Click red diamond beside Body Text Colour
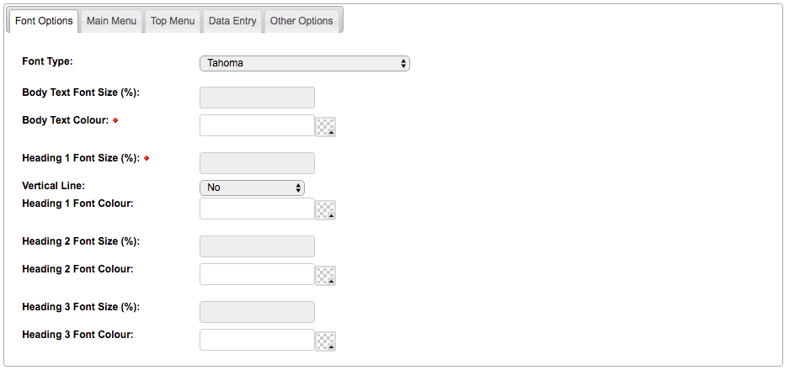 point(115,120)
